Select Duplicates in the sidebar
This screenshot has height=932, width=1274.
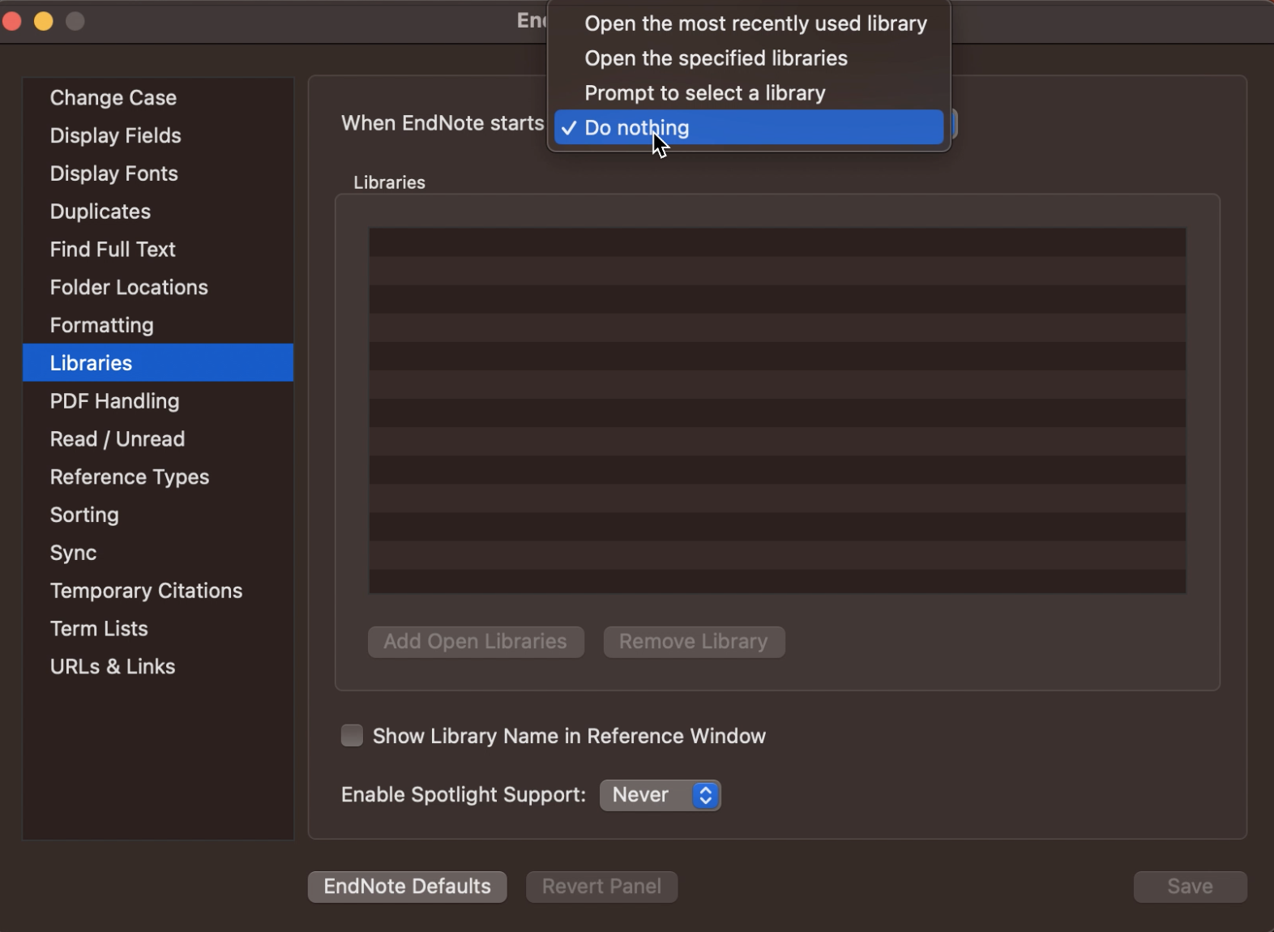tap(100, 212)
